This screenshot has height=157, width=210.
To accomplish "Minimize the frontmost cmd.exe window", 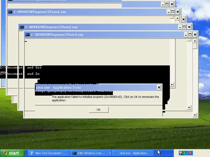I will pos(186,35).
